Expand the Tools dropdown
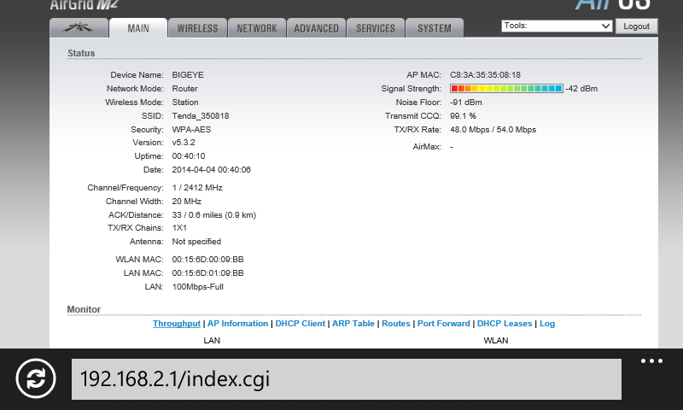The height and width of the screenshot is (410, 683). point(557,26)
